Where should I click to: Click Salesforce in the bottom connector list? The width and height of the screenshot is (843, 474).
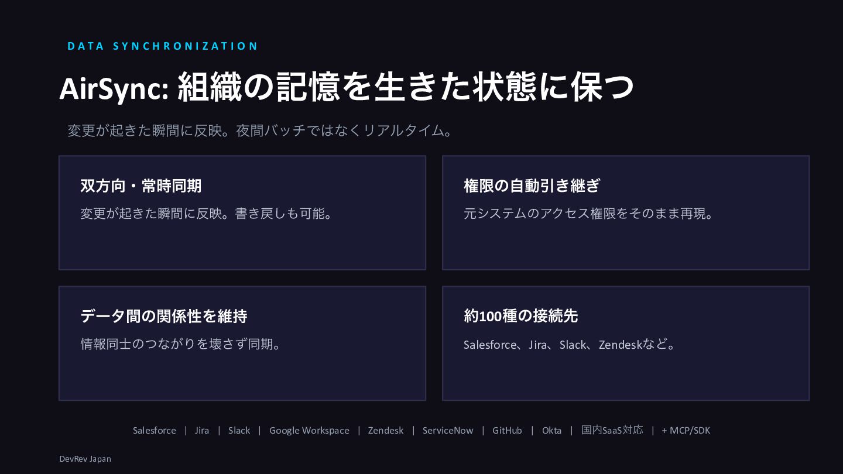click(155, 431)
